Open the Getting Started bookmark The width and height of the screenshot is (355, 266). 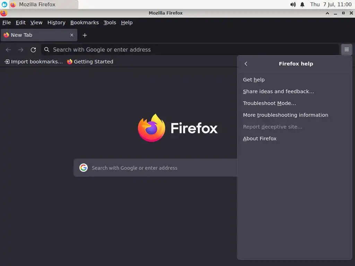pyautogui.click(x=90, y=62)
